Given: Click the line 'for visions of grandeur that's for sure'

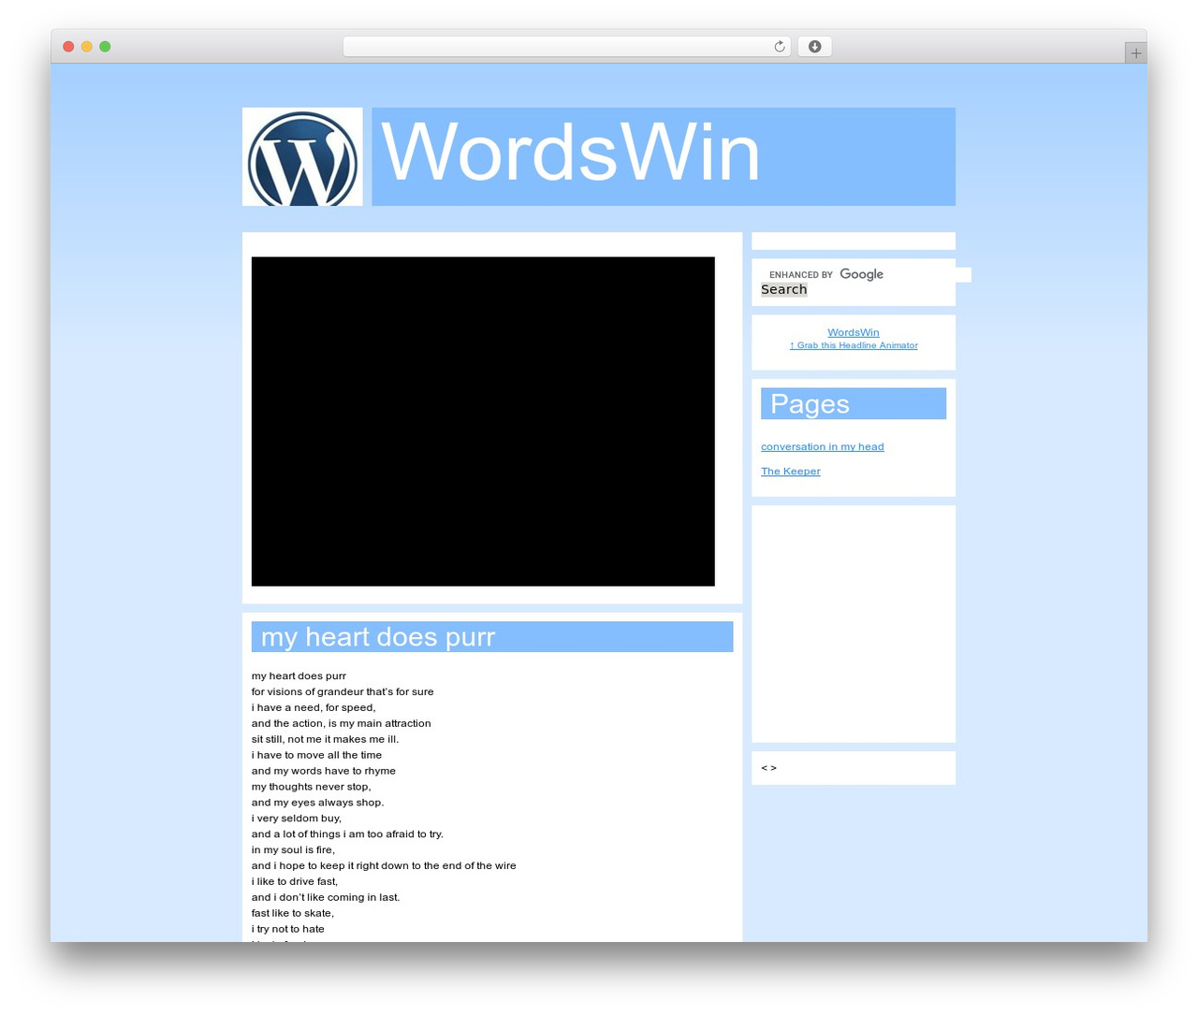Looking at the screenshot, I should click(x=343, y=692).
